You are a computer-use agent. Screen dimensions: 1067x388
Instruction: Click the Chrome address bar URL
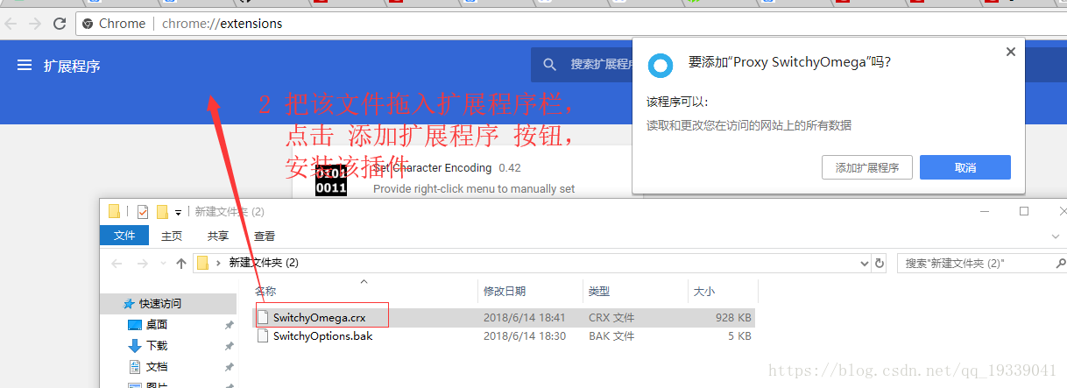point(223,24)
